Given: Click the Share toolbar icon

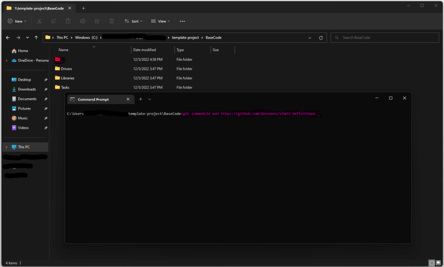Looking at the screenshot, I should click(97, 21).
